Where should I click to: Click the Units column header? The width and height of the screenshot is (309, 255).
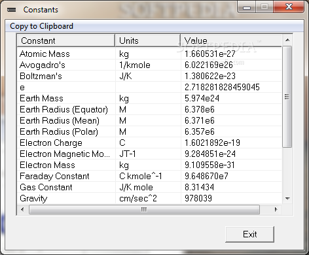[148, 41]
